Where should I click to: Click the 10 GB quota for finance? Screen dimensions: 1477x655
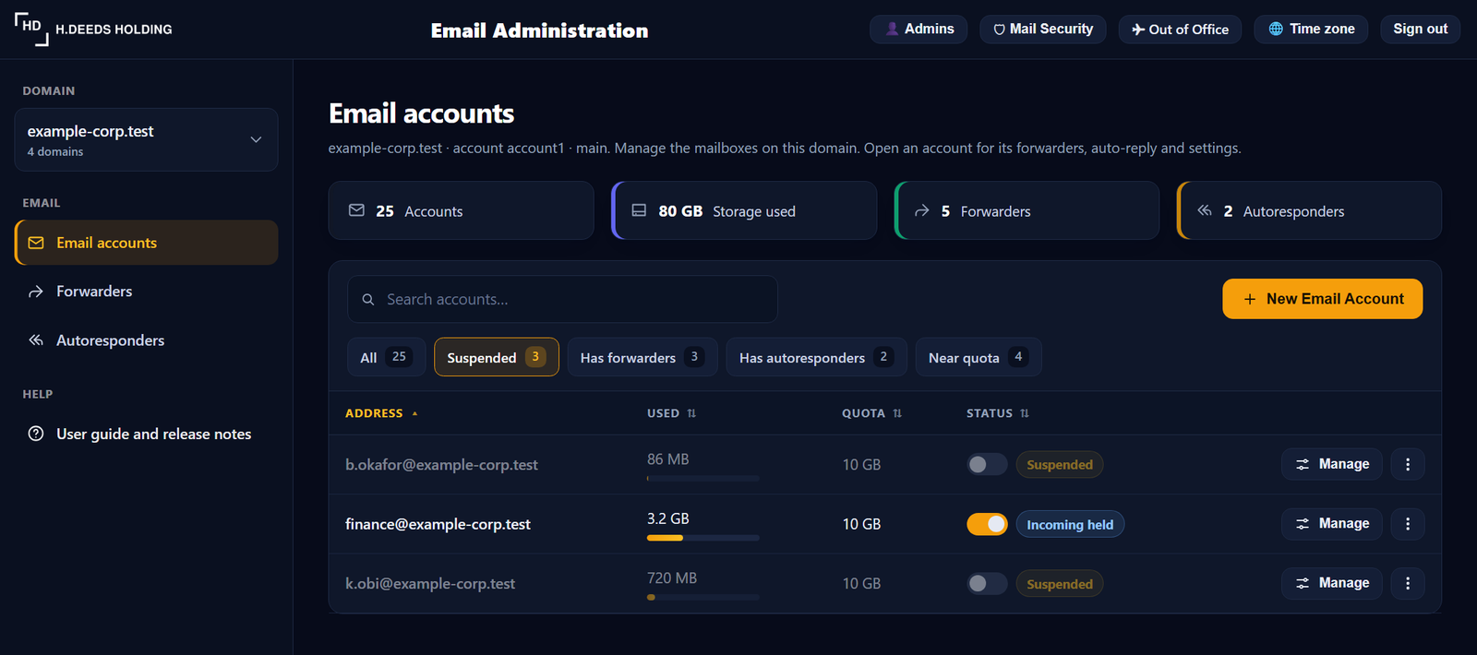pos(861,524)
